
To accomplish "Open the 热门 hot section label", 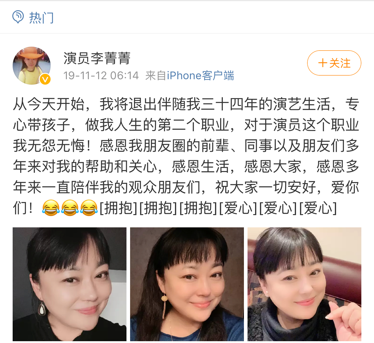I will pos(42,18).
